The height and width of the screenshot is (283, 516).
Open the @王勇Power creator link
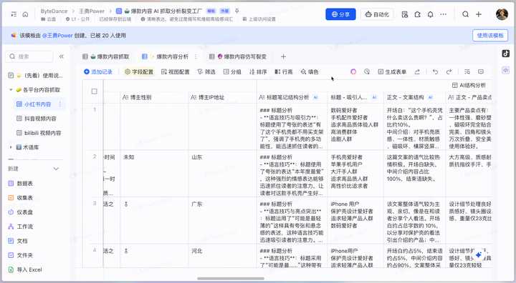pos(57,35)
